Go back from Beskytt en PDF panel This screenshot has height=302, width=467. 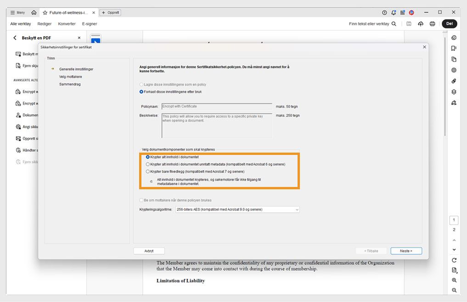click(15, 38)
